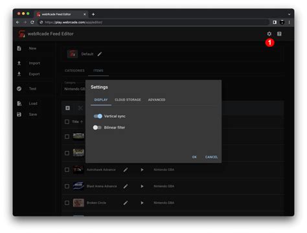Open browser side panel icon
Image resolution: width=307 pixels, height=233 pixels.
[275, 22]
